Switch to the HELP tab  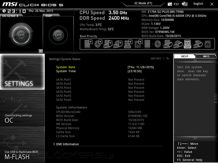pyautogui.click(x=185, y=56)
